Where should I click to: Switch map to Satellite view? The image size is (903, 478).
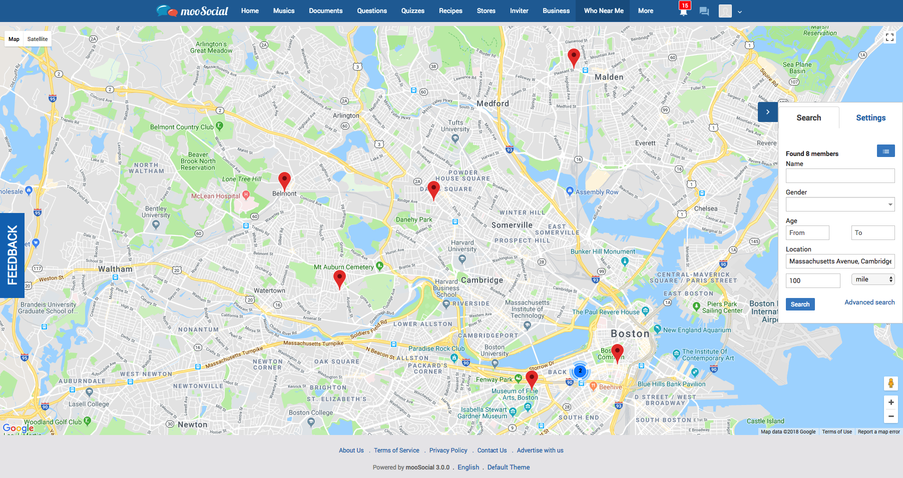point(38,39)
